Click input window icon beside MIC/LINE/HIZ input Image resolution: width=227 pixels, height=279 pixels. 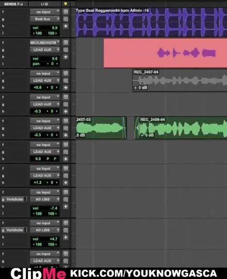point(66,42)
